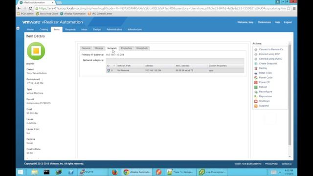This screenshot has height=176, width=313.
Task: Click the Kubernetes parent deployment name
Action: click(x=39, y=103)
